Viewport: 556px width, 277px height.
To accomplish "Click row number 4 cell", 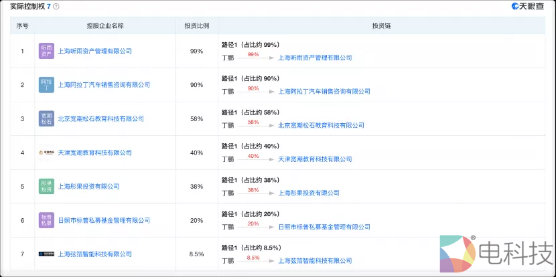I will point(22,153).
